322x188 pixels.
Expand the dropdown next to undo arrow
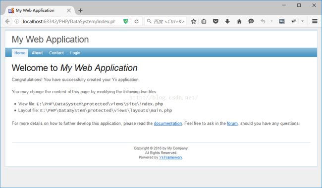(x=271, y=21)
